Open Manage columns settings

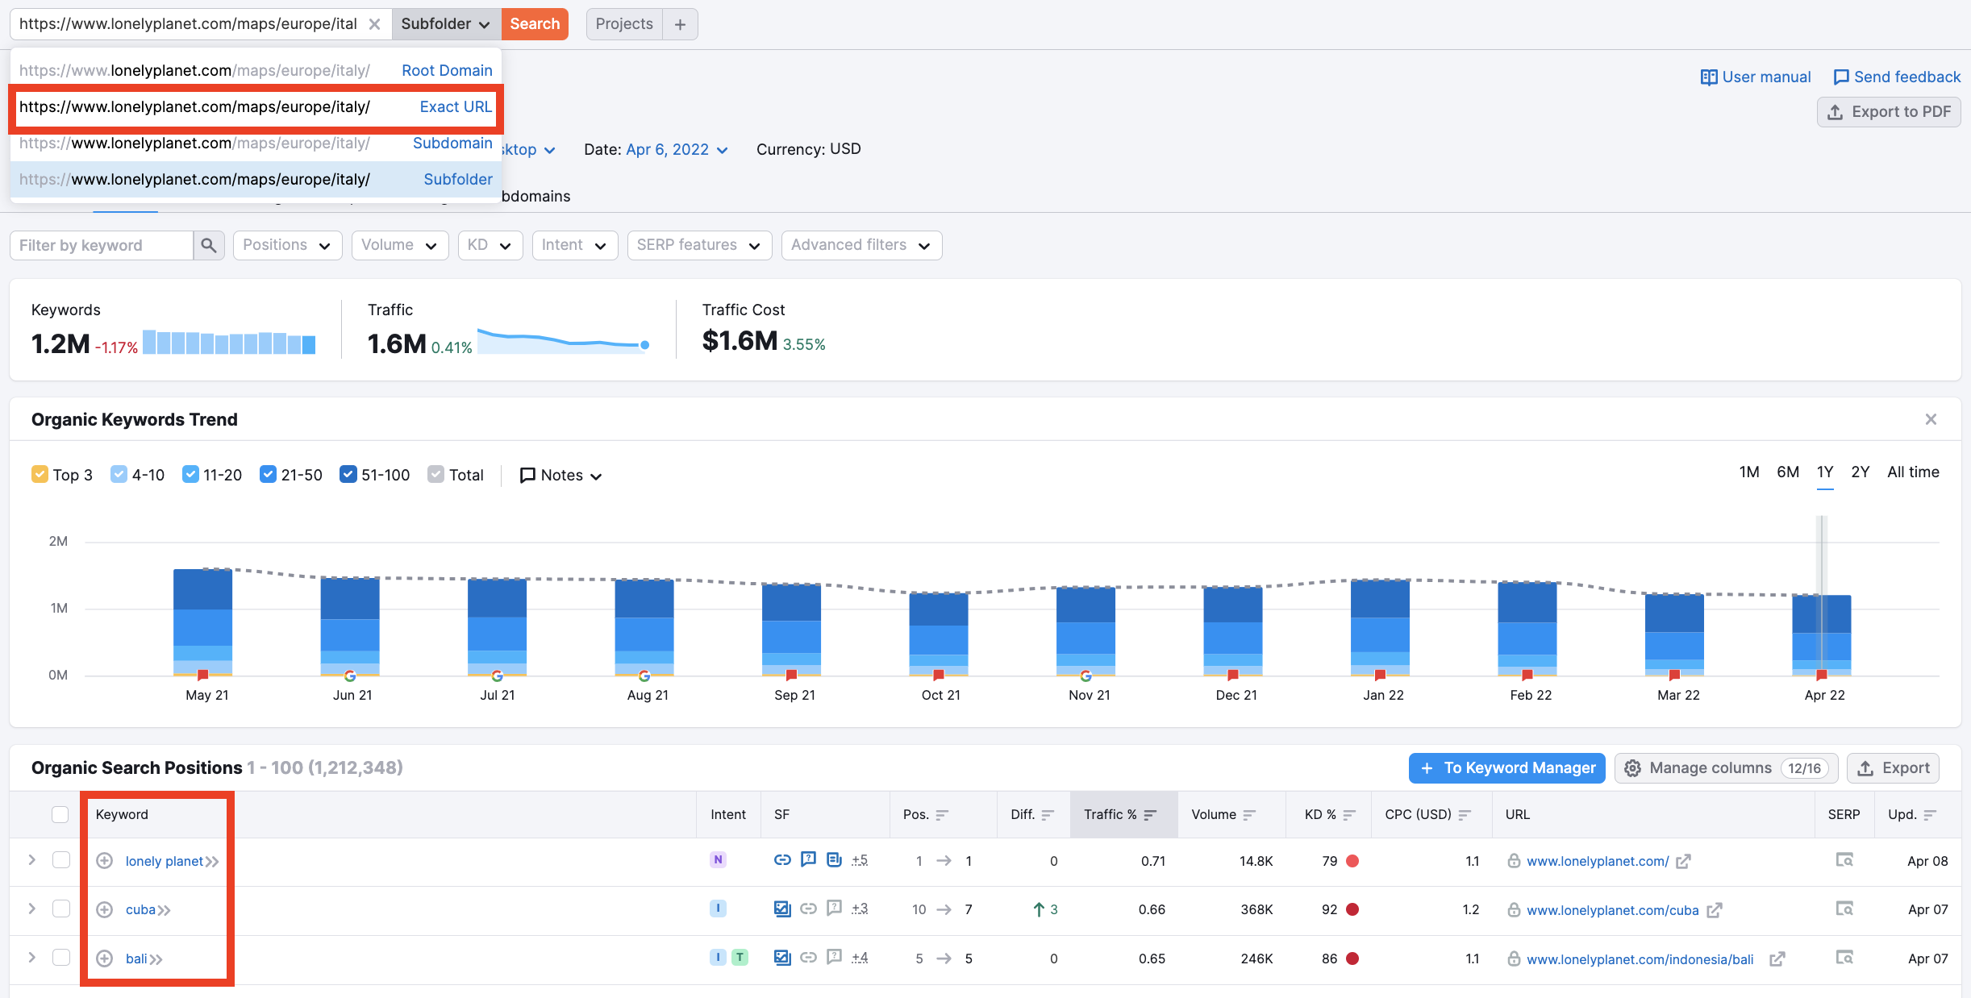pos(1726,768)
